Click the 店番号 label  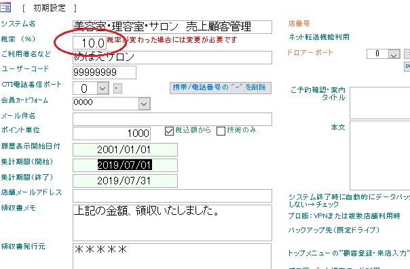pos(299,24)
